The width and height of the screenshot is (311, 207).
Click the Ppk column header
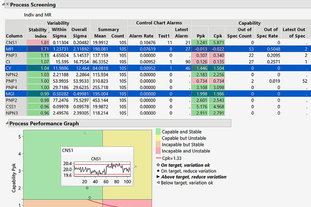pyautogui.click(x=201, y=36)
